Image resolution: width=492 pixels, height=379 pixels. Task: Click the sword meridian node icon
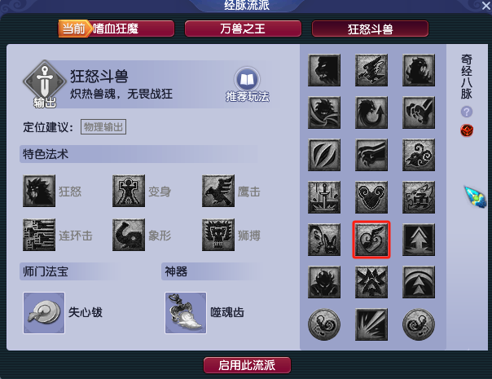(324, 197)
